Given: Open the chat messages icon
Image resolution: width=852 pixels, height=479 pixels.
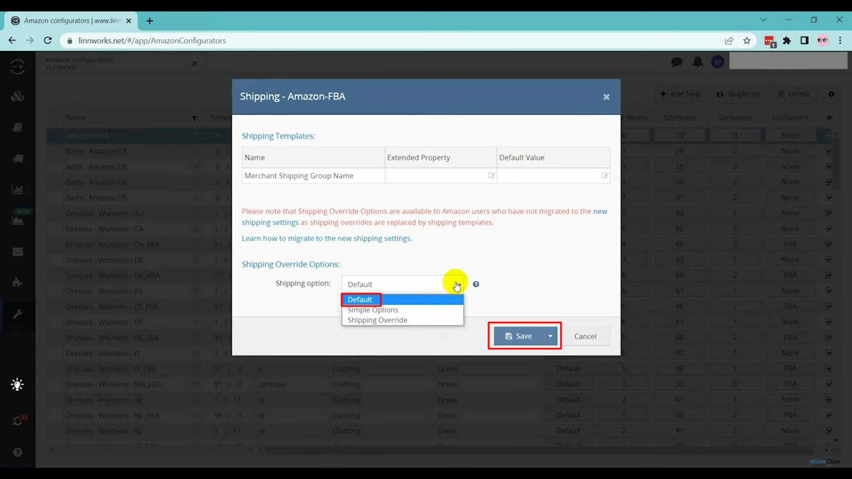Looking at the screenshot, I should [677, 62].
